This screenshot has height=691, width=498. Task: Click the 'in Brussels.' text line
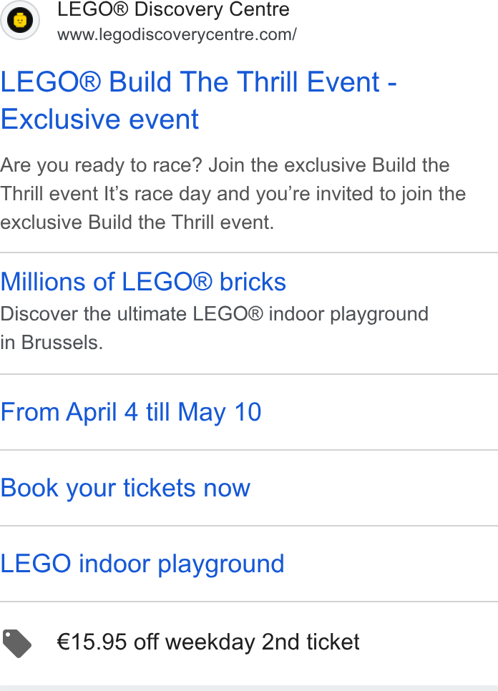(52, 343)
